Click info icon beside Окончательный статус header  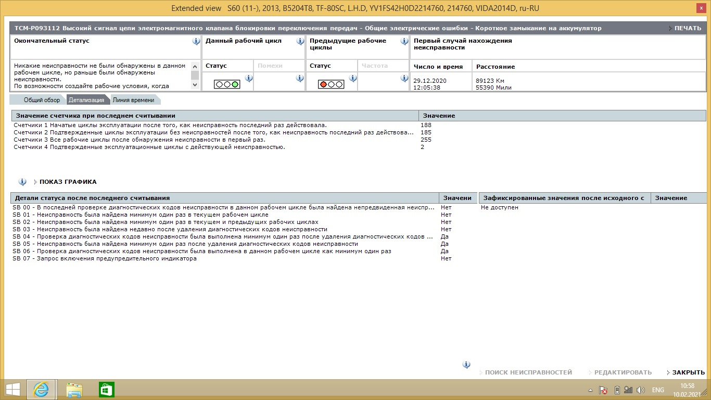click(x=196, y=41)
